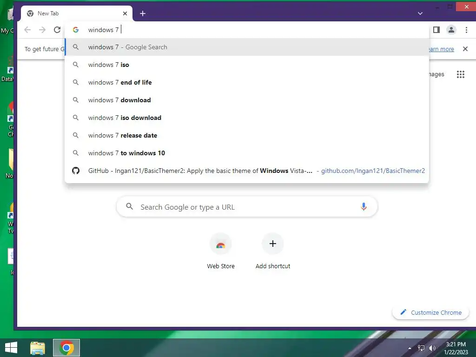Image resolution: width=476 pixels, height=357 pixels.
Task: Choose the 'windows 7 to windows 10' suggestion
Action: pos(247,152)
